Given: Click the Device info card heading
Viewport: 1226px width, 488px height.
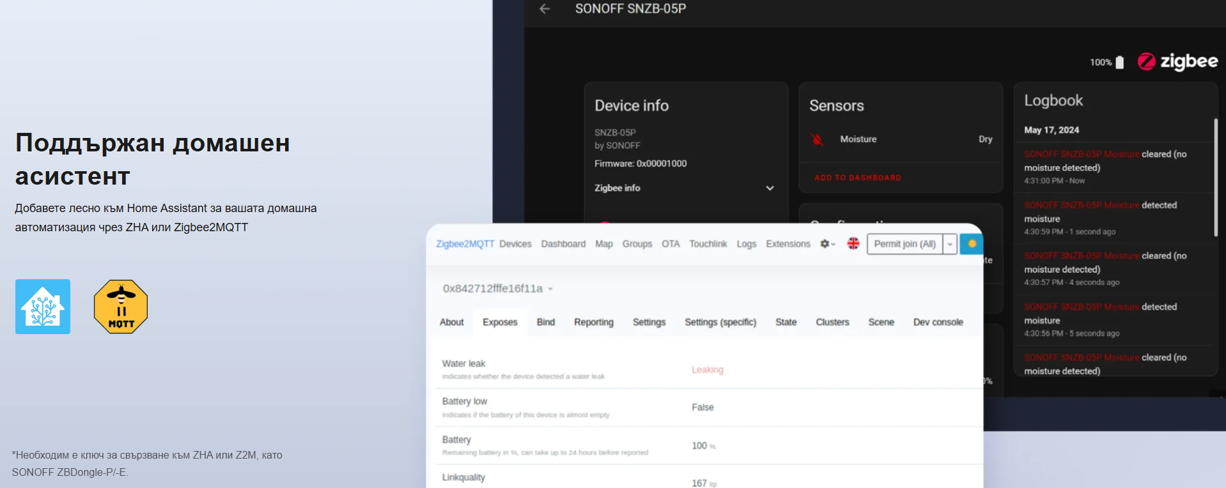Looking at the screenshot, I should point(632,105).
